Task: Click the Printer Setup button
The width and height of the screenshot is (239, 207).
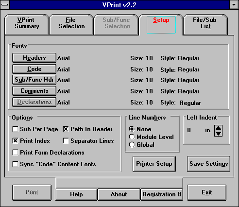Action: (x=154, y=164)
